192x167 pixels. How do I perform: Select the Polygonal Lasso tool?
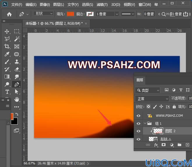pos(7,39)
